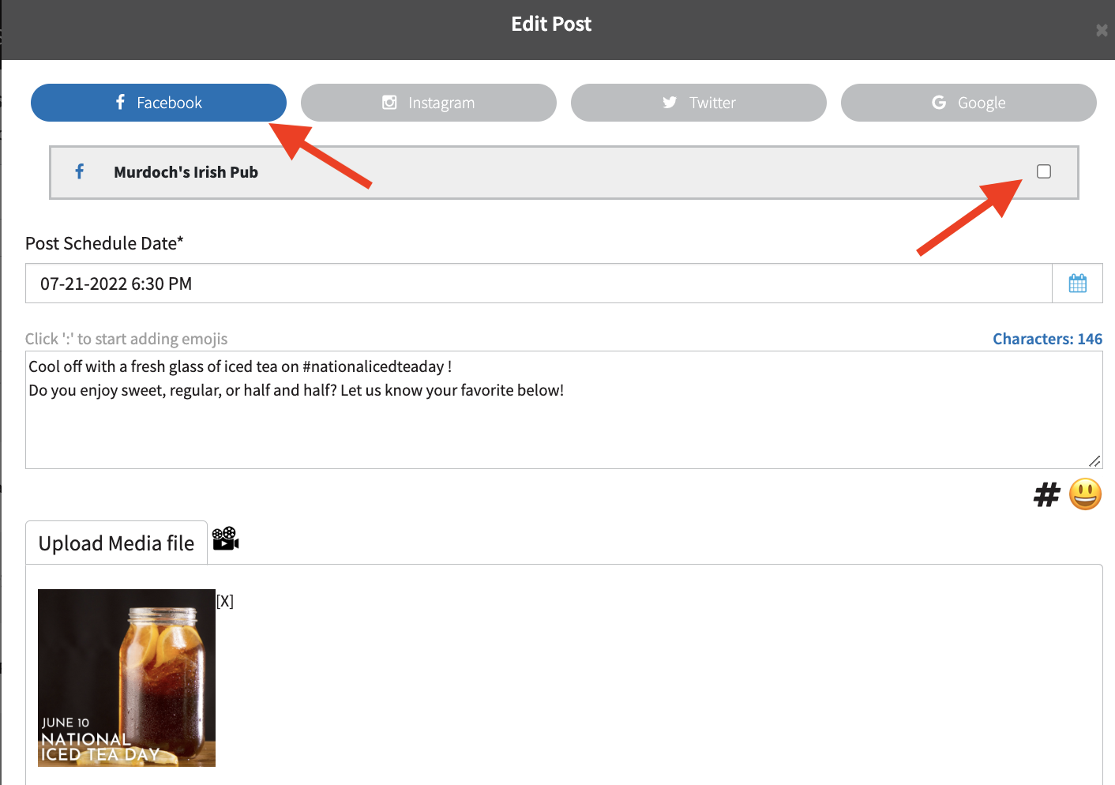Click the textarea resize handle corner

[x=1094, y=461]
